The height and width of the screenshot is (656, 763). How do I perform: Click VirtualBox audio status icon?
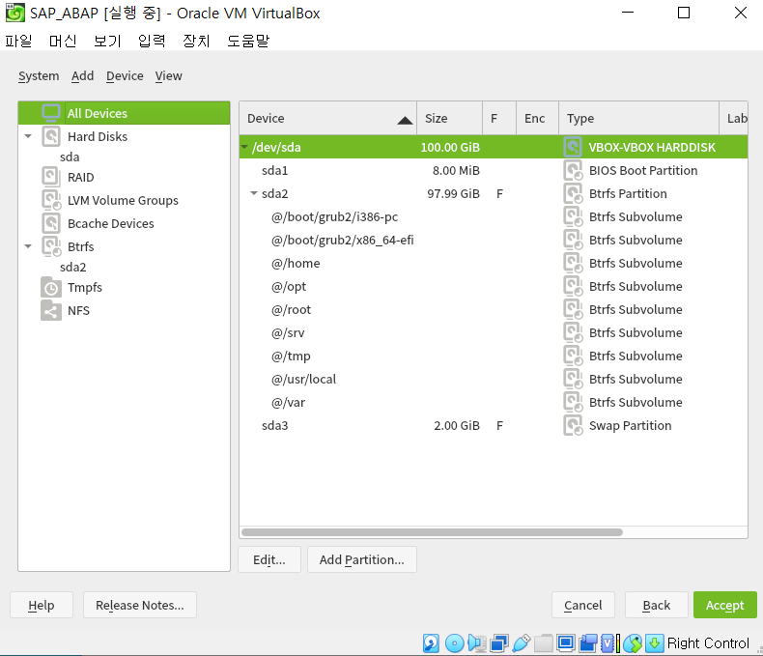[x=477, y=643]
